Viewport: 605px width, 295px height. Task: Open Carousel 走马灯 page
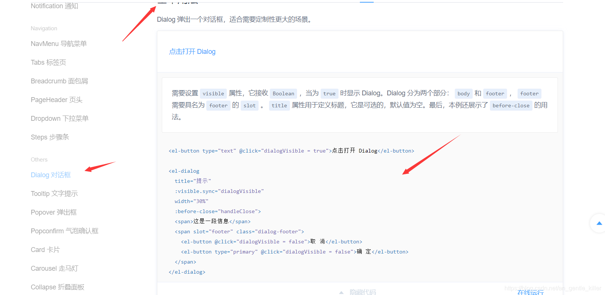55,268
